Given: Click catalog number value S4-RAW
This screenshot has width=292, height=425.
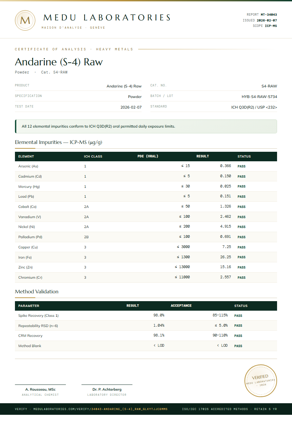Looking at the screenshot, I should (269, 86).
